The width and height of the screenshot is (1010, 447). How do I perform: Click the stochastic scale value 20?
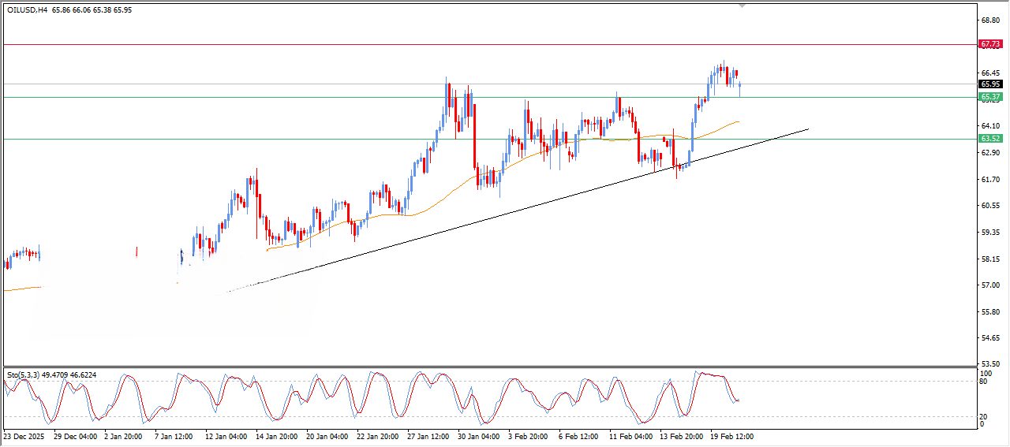(x=983, y=416)
